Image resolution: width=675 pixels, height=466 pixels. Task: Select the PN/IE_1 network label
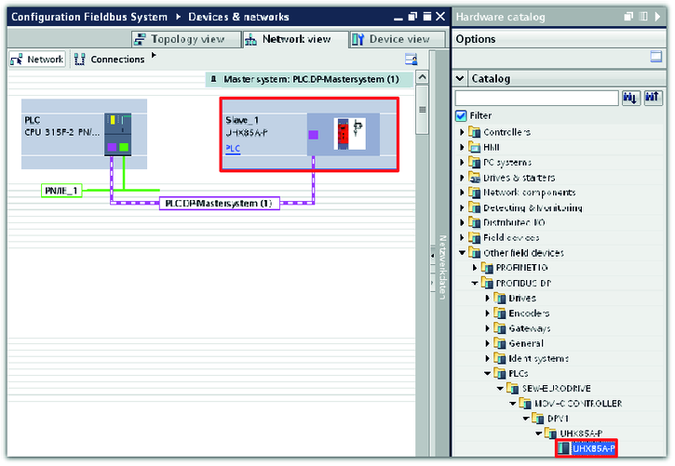click(62, 191)
